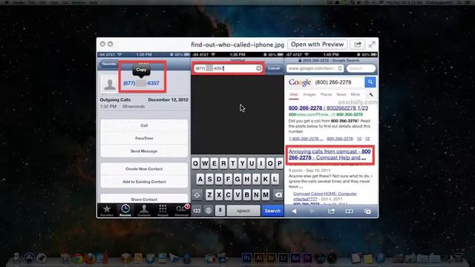
Task: Launch Lightroom (Lr) from the Dock
Action: [x=284, y=258]
